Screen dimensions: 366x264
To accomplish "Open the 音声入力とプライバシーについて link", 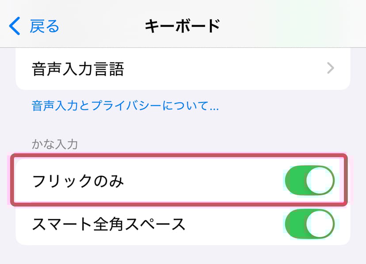I will pyautogui.click(x=126, y=106).
